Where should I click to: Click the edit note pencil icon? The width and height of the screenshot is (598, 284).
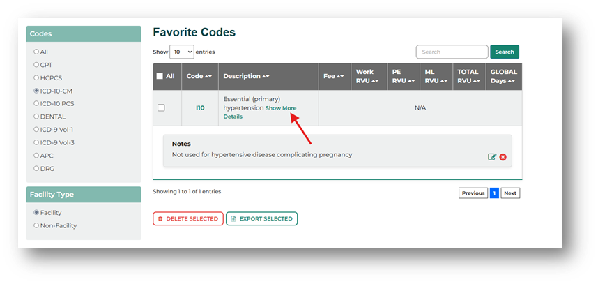point(492,157)
